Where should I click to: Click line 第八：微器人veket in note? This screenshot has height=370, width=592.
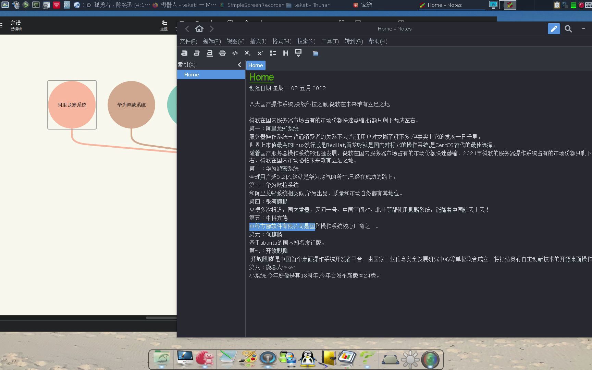(x=272, y=267)
